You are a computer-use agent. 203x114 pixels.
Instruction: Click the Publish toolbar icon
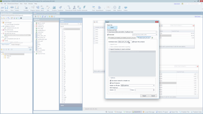[79, 8]
